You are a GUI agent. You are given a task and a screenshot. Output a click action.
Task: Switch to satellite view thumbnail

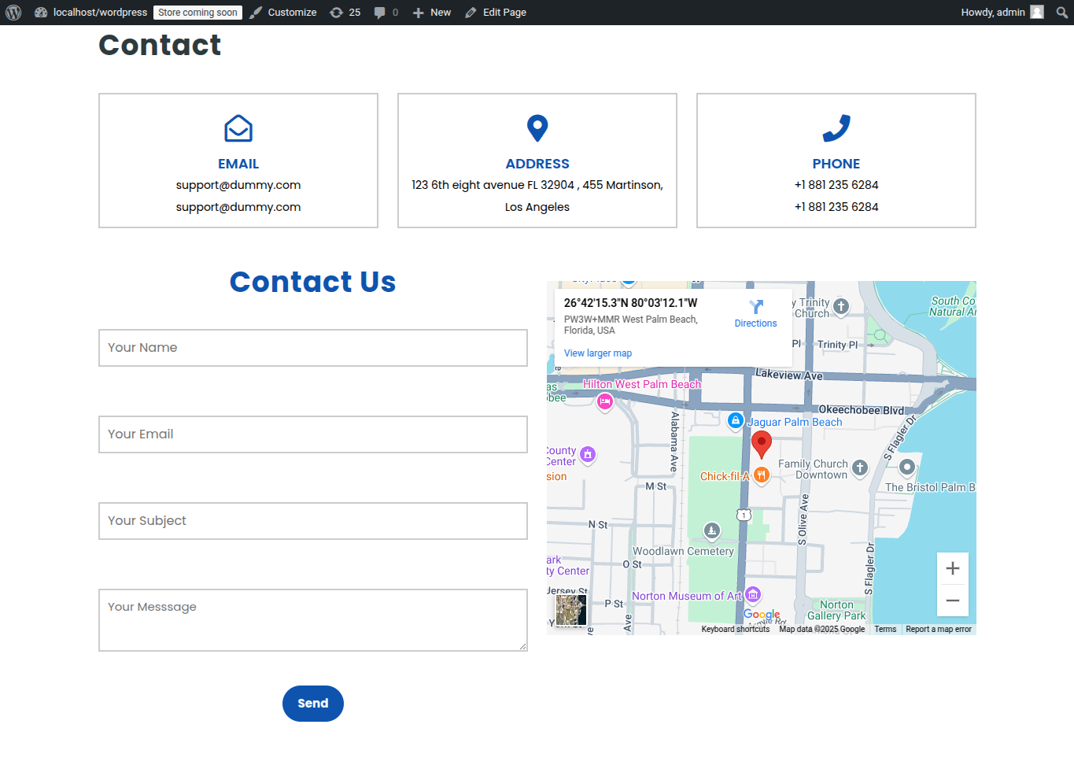[570, 610]
